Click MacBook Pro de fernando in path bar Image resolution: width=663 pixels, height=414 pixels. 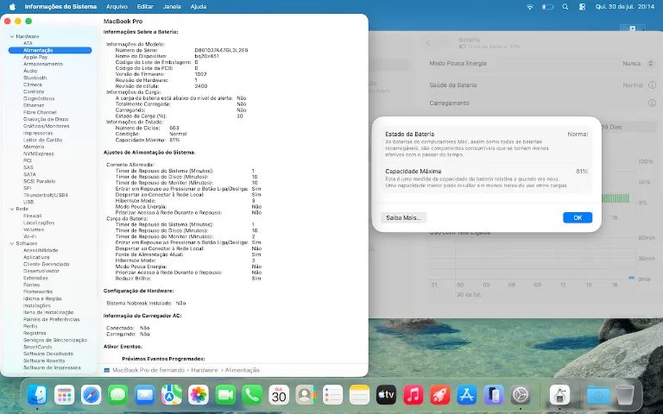pyautogui.click(x=142, y=370)
